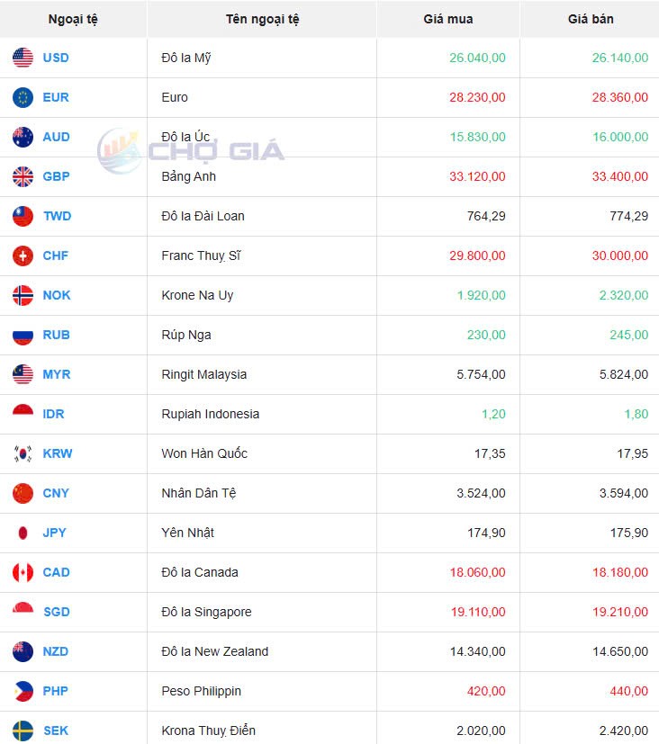Image resolution: width=659 pixels, height=744 pixels.
Task: Click the Giá mua column header
Action: tap(447, 19)
